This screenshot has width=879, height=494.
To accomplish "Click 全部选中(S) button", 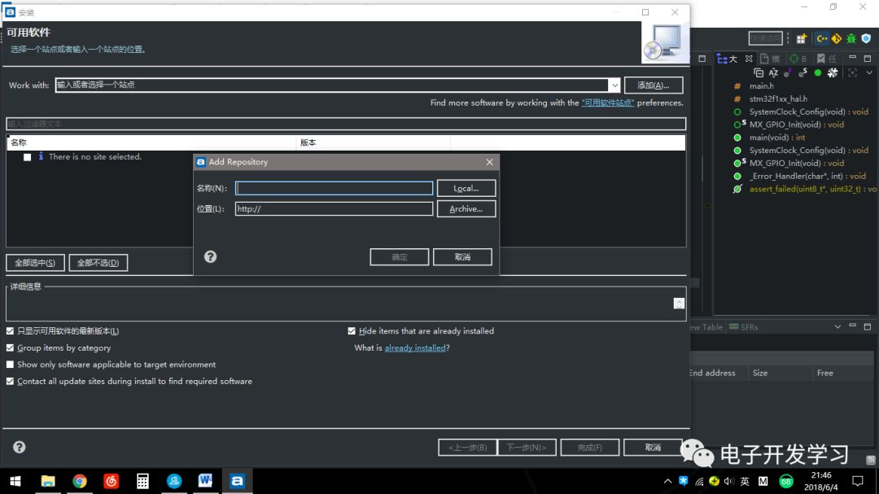I will (x=35, y=262).
